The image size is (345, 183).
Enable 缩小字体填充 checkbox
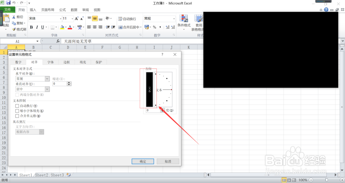point(17,111)
